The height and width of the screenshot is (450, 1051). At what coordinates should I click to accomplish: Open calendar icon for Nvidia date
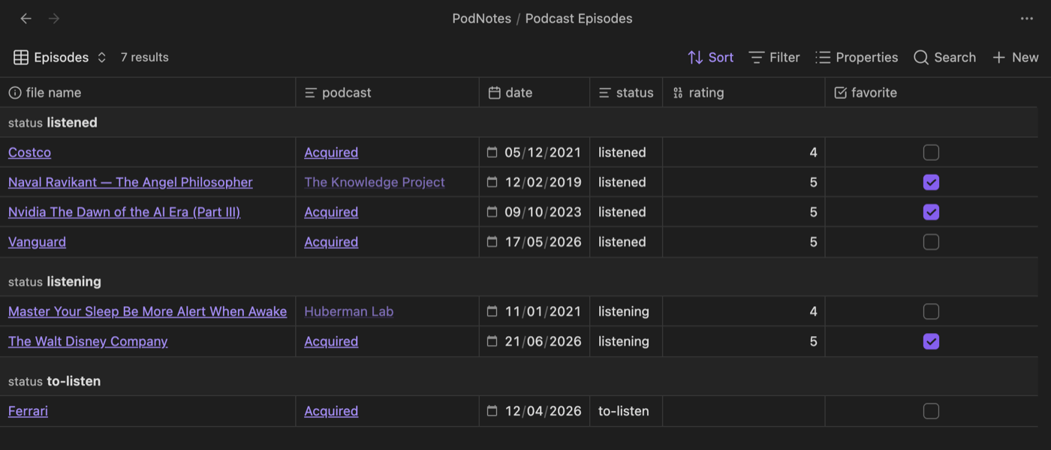[x=492, y=212]
